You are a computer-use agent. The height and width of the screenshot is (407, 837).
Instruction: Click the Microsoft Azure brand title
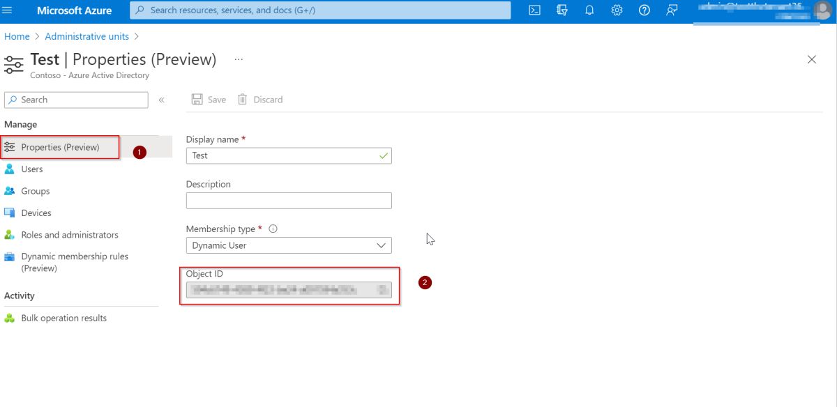[x=74, y=10]
